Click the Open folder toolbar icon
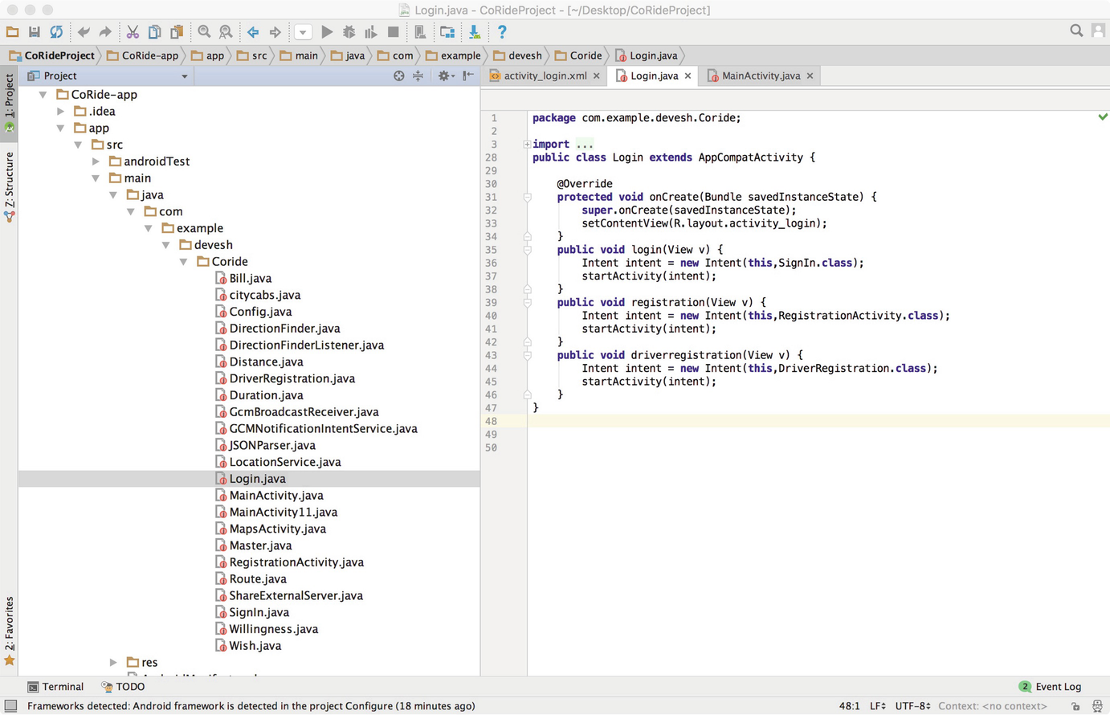The height and width of the screenshot is (715, 1110). [x=12, y=32]
